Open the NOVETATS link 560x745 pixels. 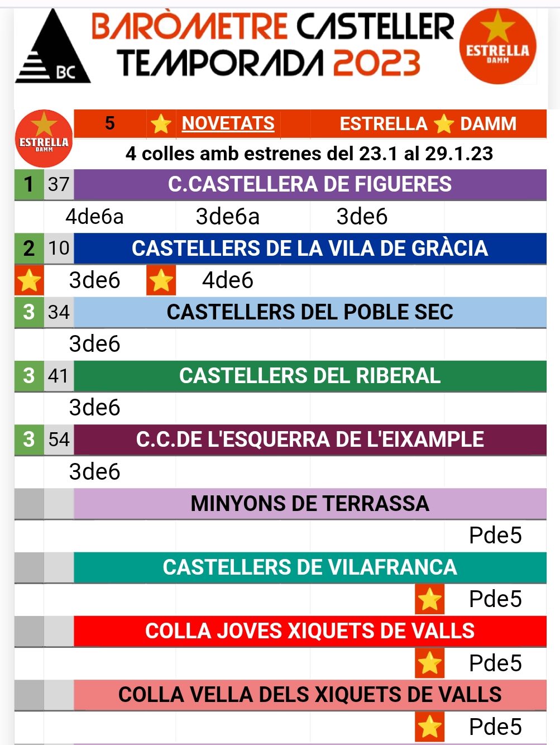(228, 123)
